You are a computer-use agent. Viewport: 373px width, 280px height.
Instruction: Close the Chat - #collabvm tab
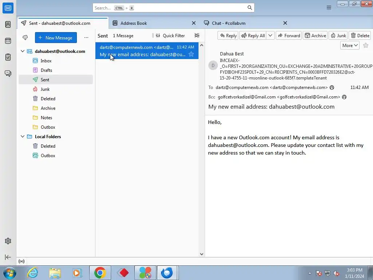[x=285, y=23]
